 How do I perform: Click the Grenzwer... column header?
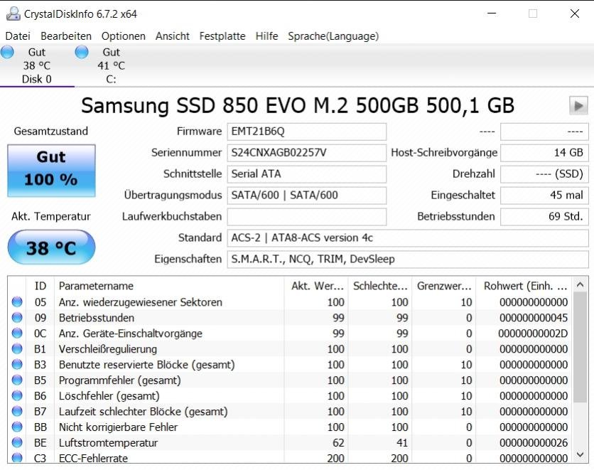(444, 286)
